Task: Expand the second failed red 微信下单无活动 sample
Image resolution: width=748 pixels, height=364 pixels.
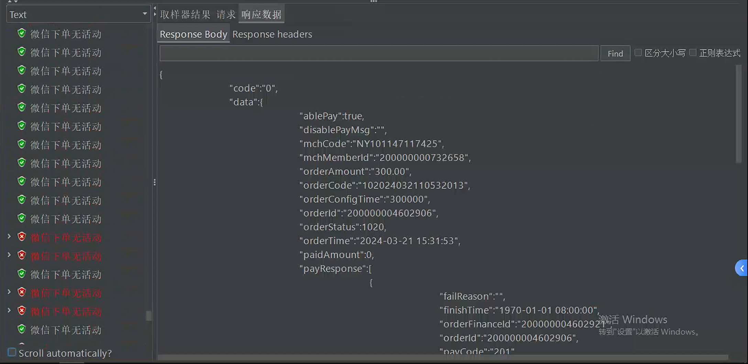Action: pyautogui.click(x=9, y=255)
